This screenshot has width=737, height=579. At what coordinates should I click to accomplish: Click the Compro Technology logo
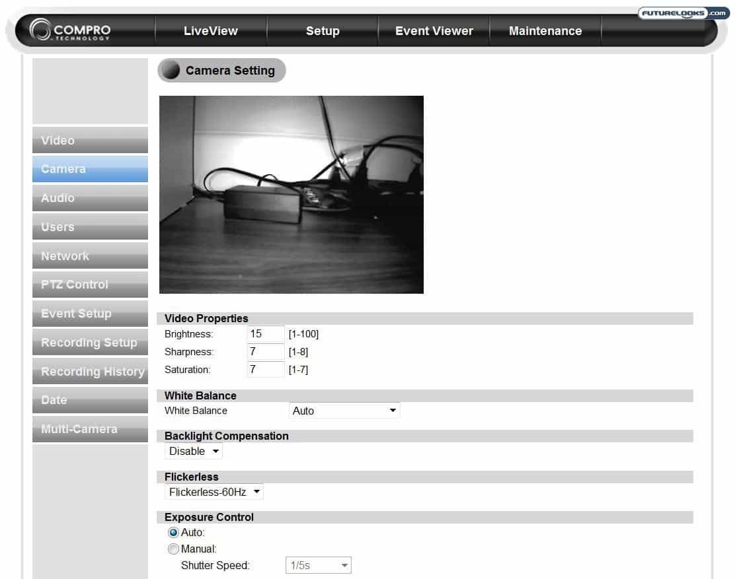[x=71, y=31]
